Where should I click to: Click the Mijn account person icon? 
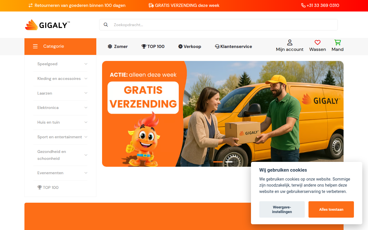290,43
